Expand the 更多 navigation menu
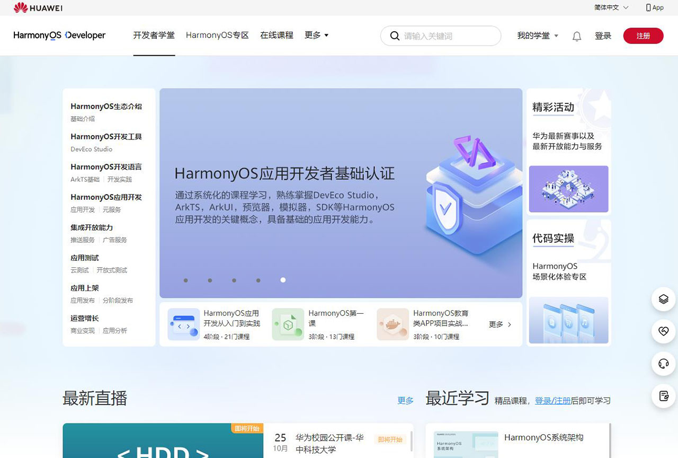 (x=316, y=35)
